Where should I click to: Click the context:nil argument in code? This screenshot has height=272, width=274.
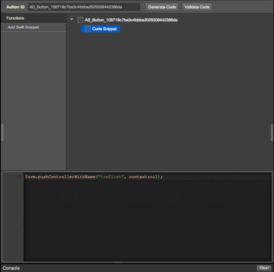(x=143, y=177)
